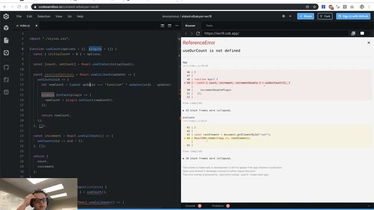The image size is (374, 210).
Task: Go back in the sandbox preview browser
Action: coord(186,34)
